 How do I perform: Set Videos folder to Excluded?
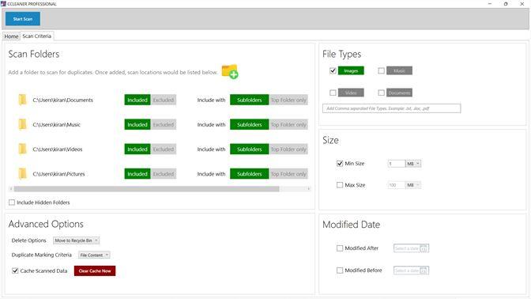[164, 149]
